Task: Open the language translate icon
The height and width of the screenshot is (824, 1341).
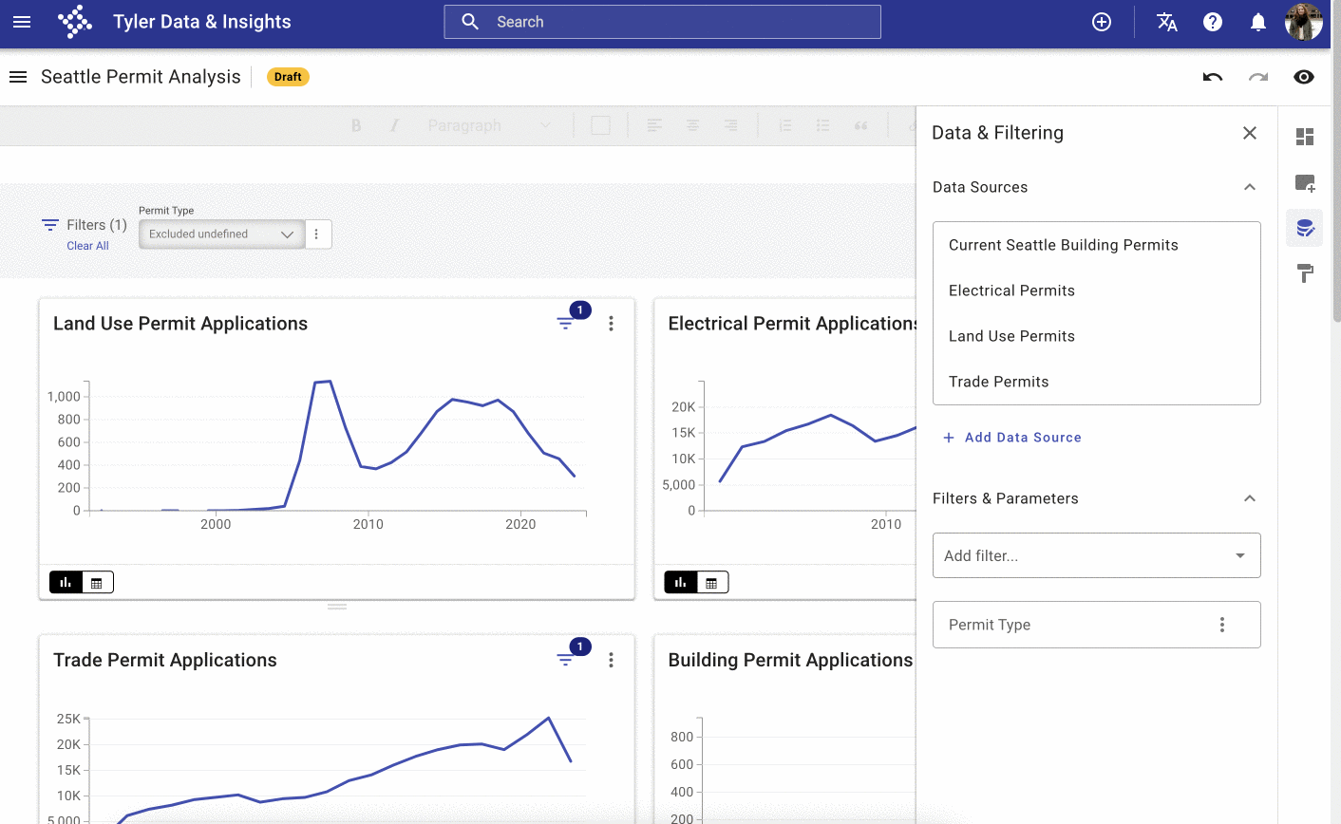Action: point(1167,22)
